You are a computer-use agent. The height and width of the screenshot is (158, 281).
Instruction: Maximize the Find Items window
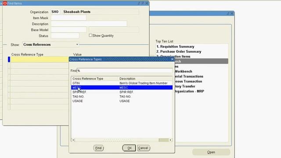(x=143, y=3)
